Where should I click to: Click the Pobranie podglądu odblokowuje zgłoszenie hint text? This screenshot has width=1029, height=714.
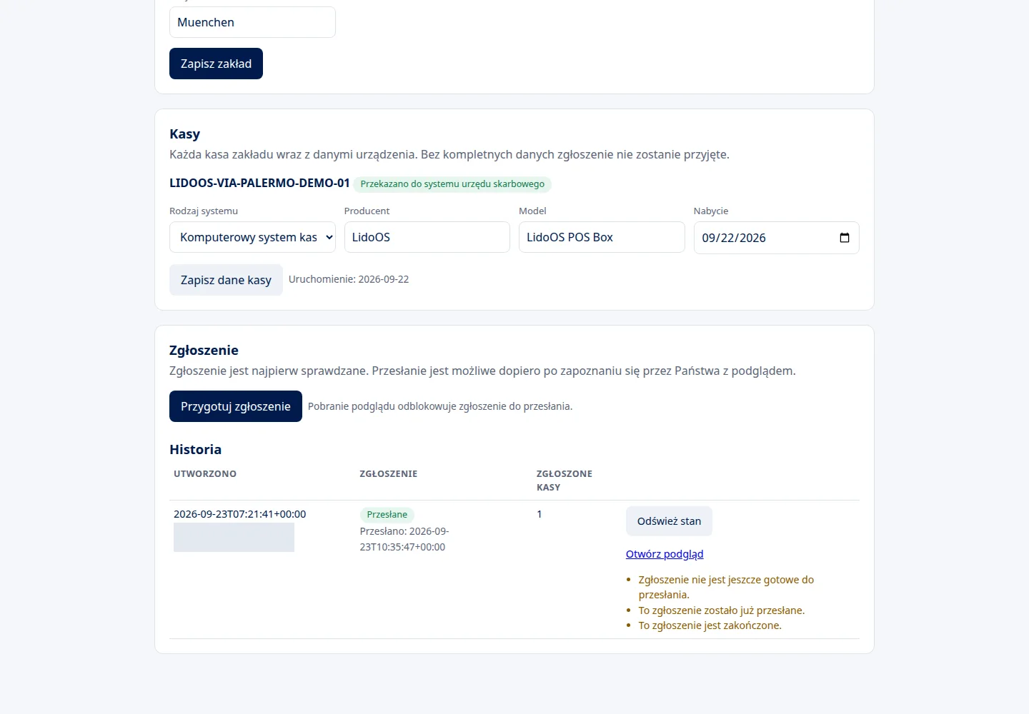click(440, 406)
